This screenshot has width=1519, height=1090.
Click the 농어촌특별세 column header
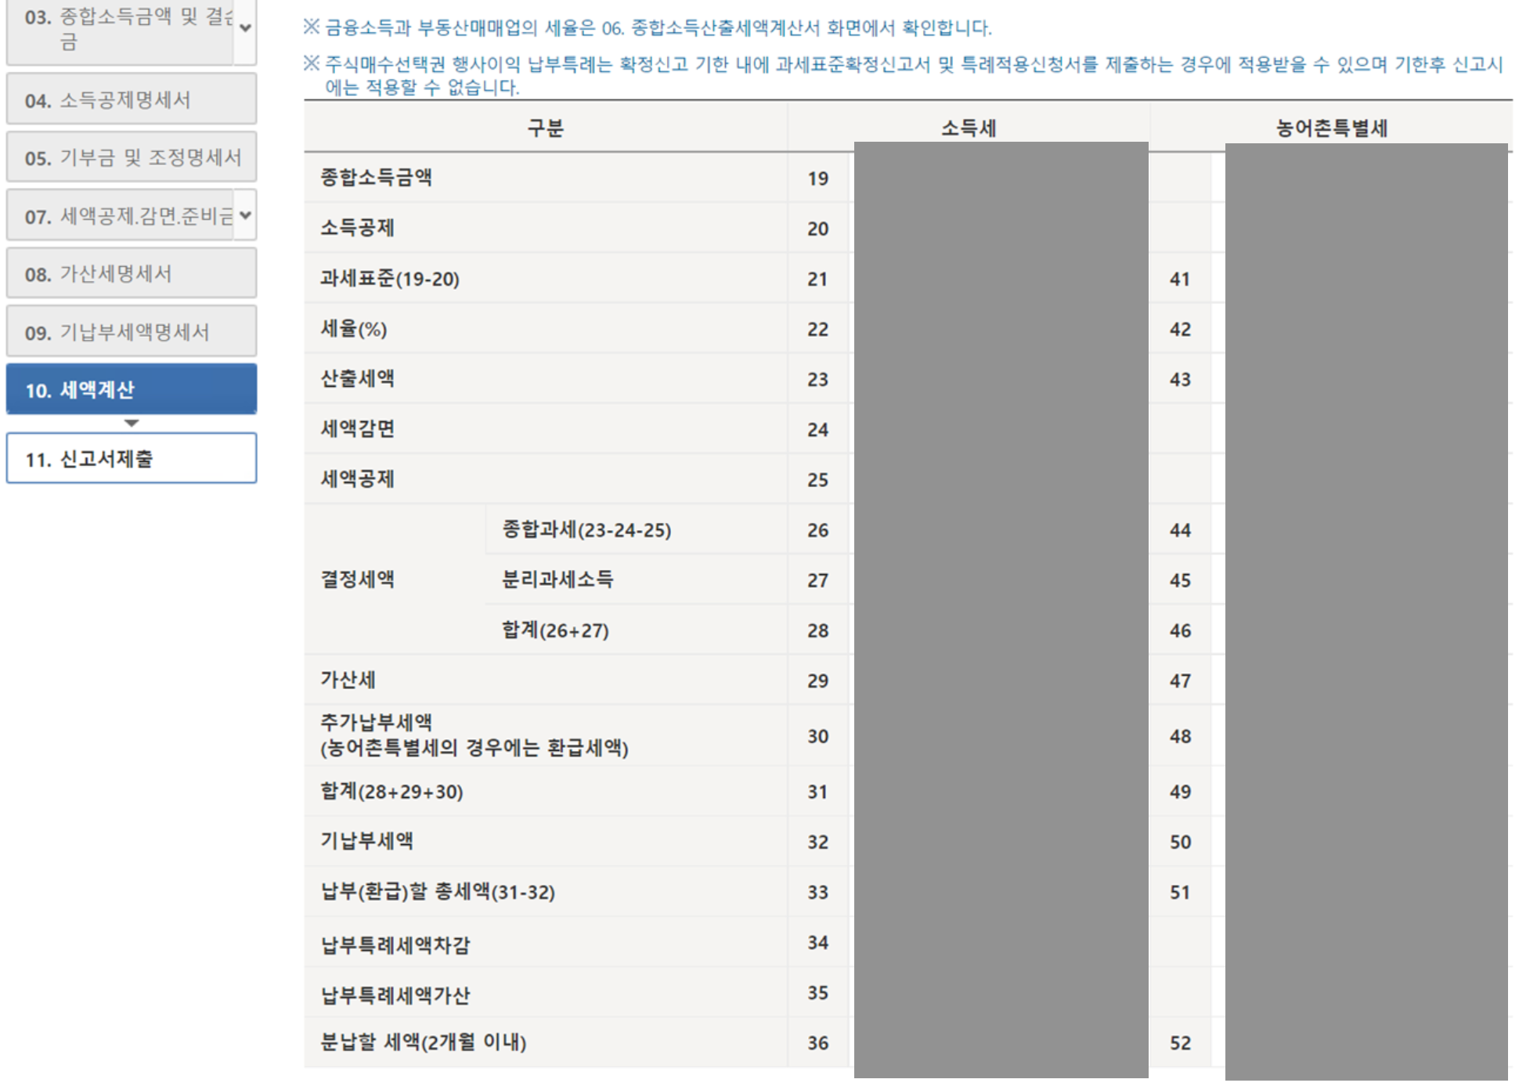[x=1331, y=128]
